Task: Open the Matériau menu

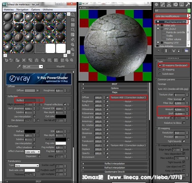Action: click(9, 10)
